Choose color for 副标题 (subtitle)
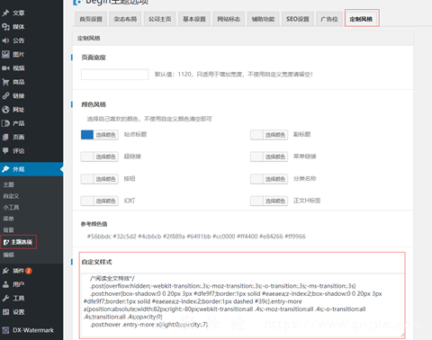 coord(269,135)
